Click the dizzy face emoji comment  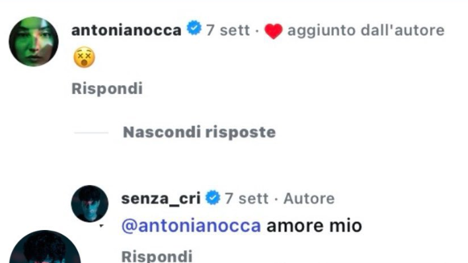tap(84, 57)
